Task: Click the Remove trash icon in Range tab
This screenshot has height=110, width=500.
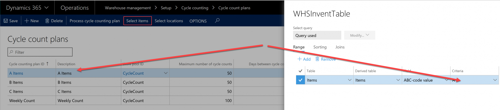Action: tap(317, 59)
